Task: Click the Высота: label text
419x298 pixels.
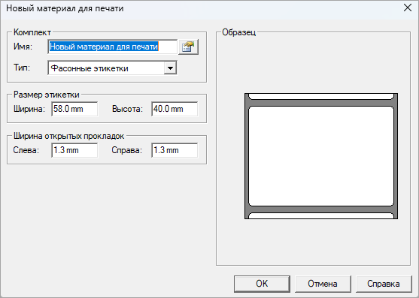Action: tap(127, 109)
